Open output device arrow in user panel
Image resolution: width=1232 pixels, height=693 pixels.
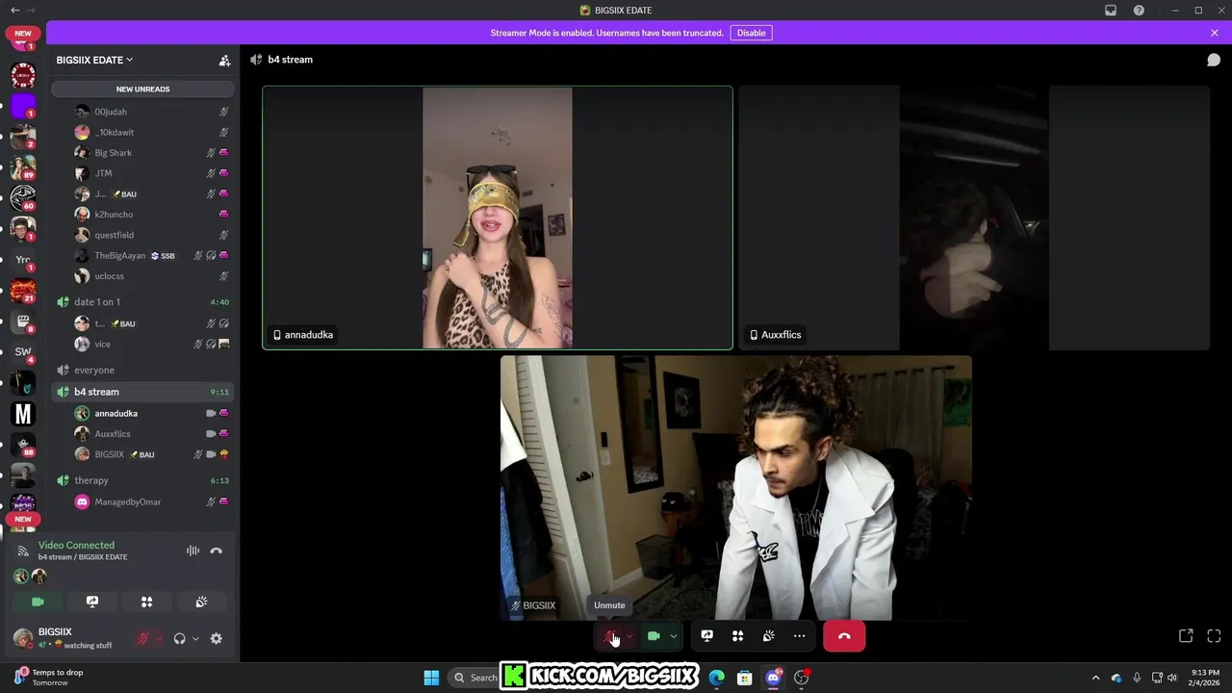pos(195,638)
